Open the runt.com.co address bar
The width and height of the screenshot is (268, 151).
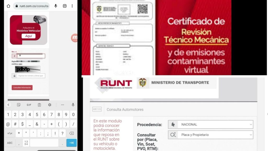pos(32,6)
